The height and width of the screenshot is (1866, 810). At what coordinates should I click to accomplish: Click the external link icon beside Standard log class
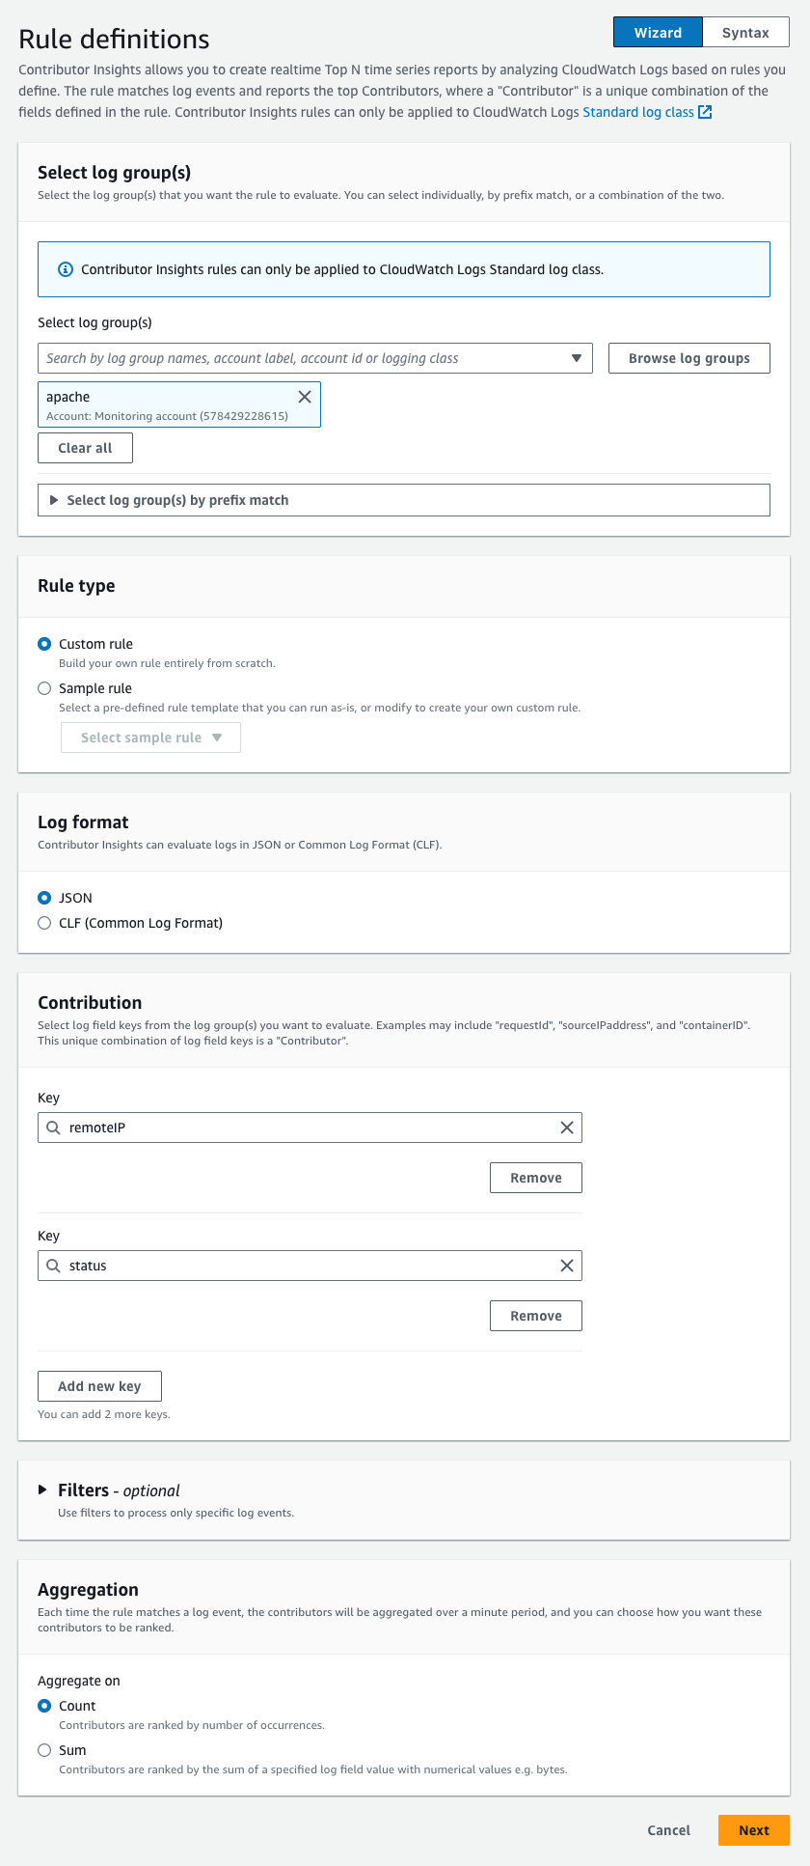coord(705,112)
